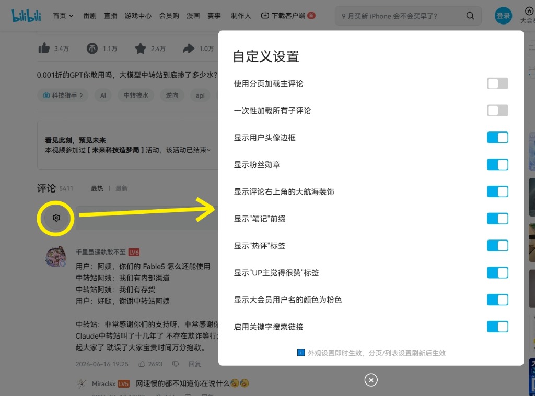Click 回复 on 千里虽遥孰敢不至 comment
This screenshot has width=535, height=396.
tap(195, 364)
